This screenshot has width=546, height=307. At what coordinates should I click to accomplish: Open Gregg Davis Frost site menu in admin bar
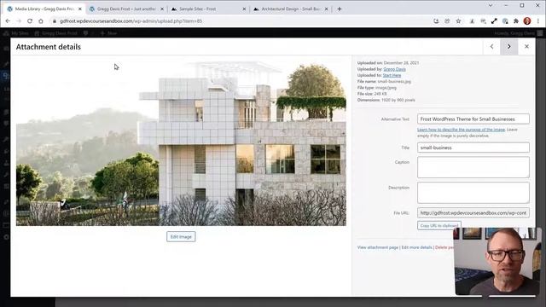click(55, 33)
